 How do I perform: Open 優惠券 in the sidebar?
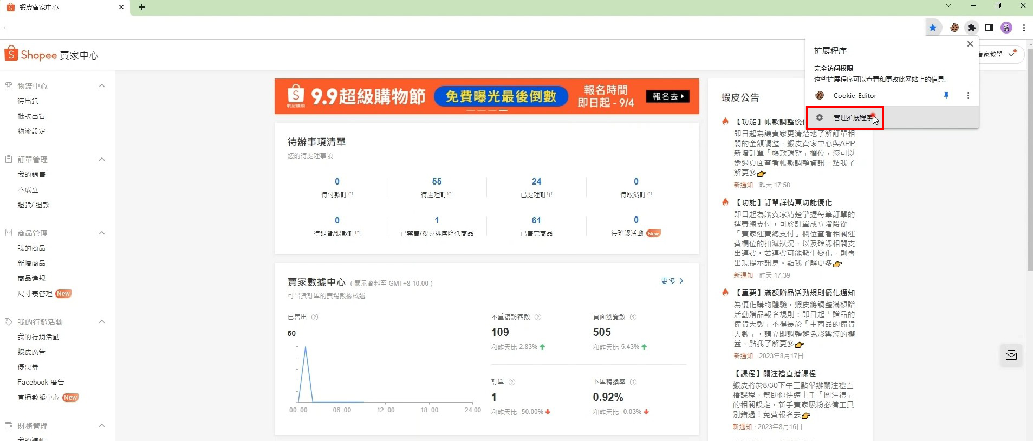pyautogui.click(x=28, y=367)
